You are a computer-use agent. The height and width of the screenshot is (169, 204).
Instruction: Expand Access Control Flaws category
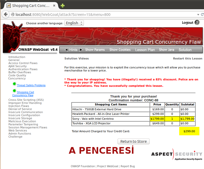click(23, 63)
